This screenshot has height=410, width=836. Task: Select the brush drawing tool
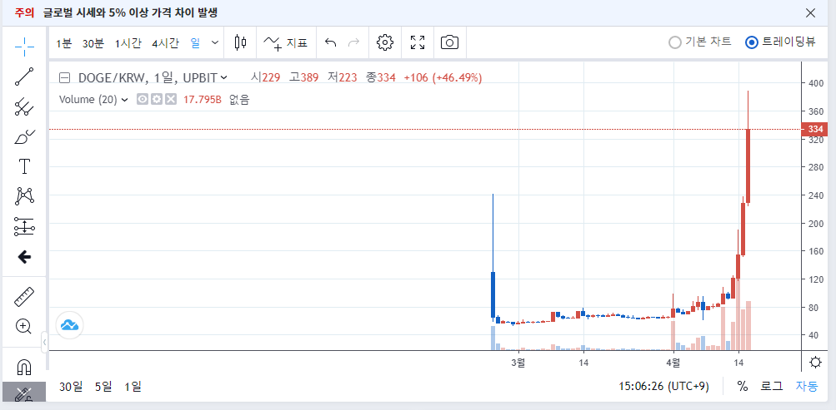pos(24,137)
